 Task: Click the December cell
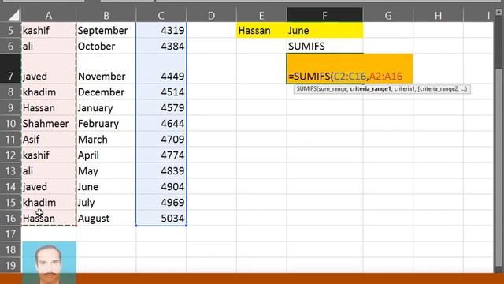tap(106, 92)
